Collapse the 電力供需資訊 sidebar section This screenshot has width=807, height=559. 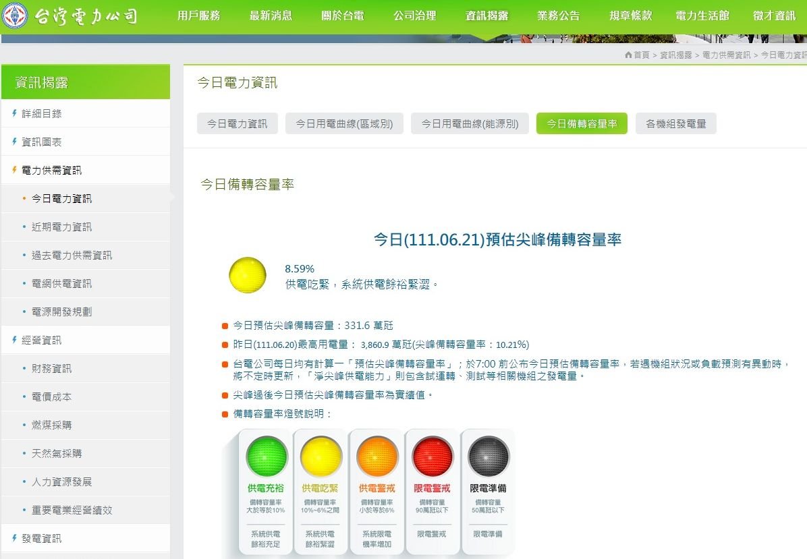(x=86, y=170)
